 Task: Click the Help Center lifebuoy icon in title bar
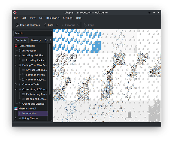pos(15,12)
